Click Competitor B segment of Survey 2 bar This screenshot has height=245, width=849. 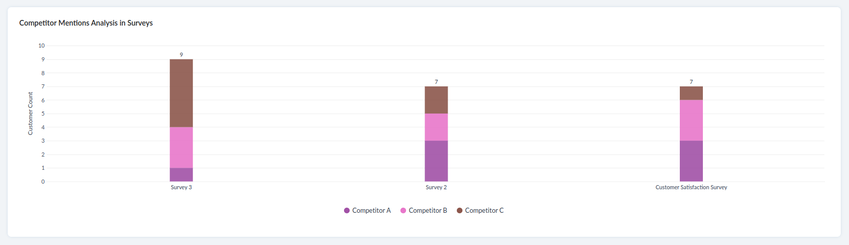point(436,127)
